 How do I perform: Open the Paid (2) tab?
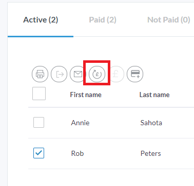(103, 20)
